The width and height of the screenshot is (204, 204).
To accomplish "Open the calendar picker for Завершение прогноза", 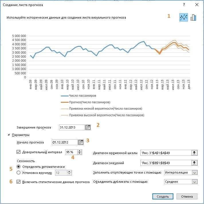I will [x=88, y=127].
